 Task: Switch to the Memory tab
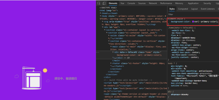179,3
